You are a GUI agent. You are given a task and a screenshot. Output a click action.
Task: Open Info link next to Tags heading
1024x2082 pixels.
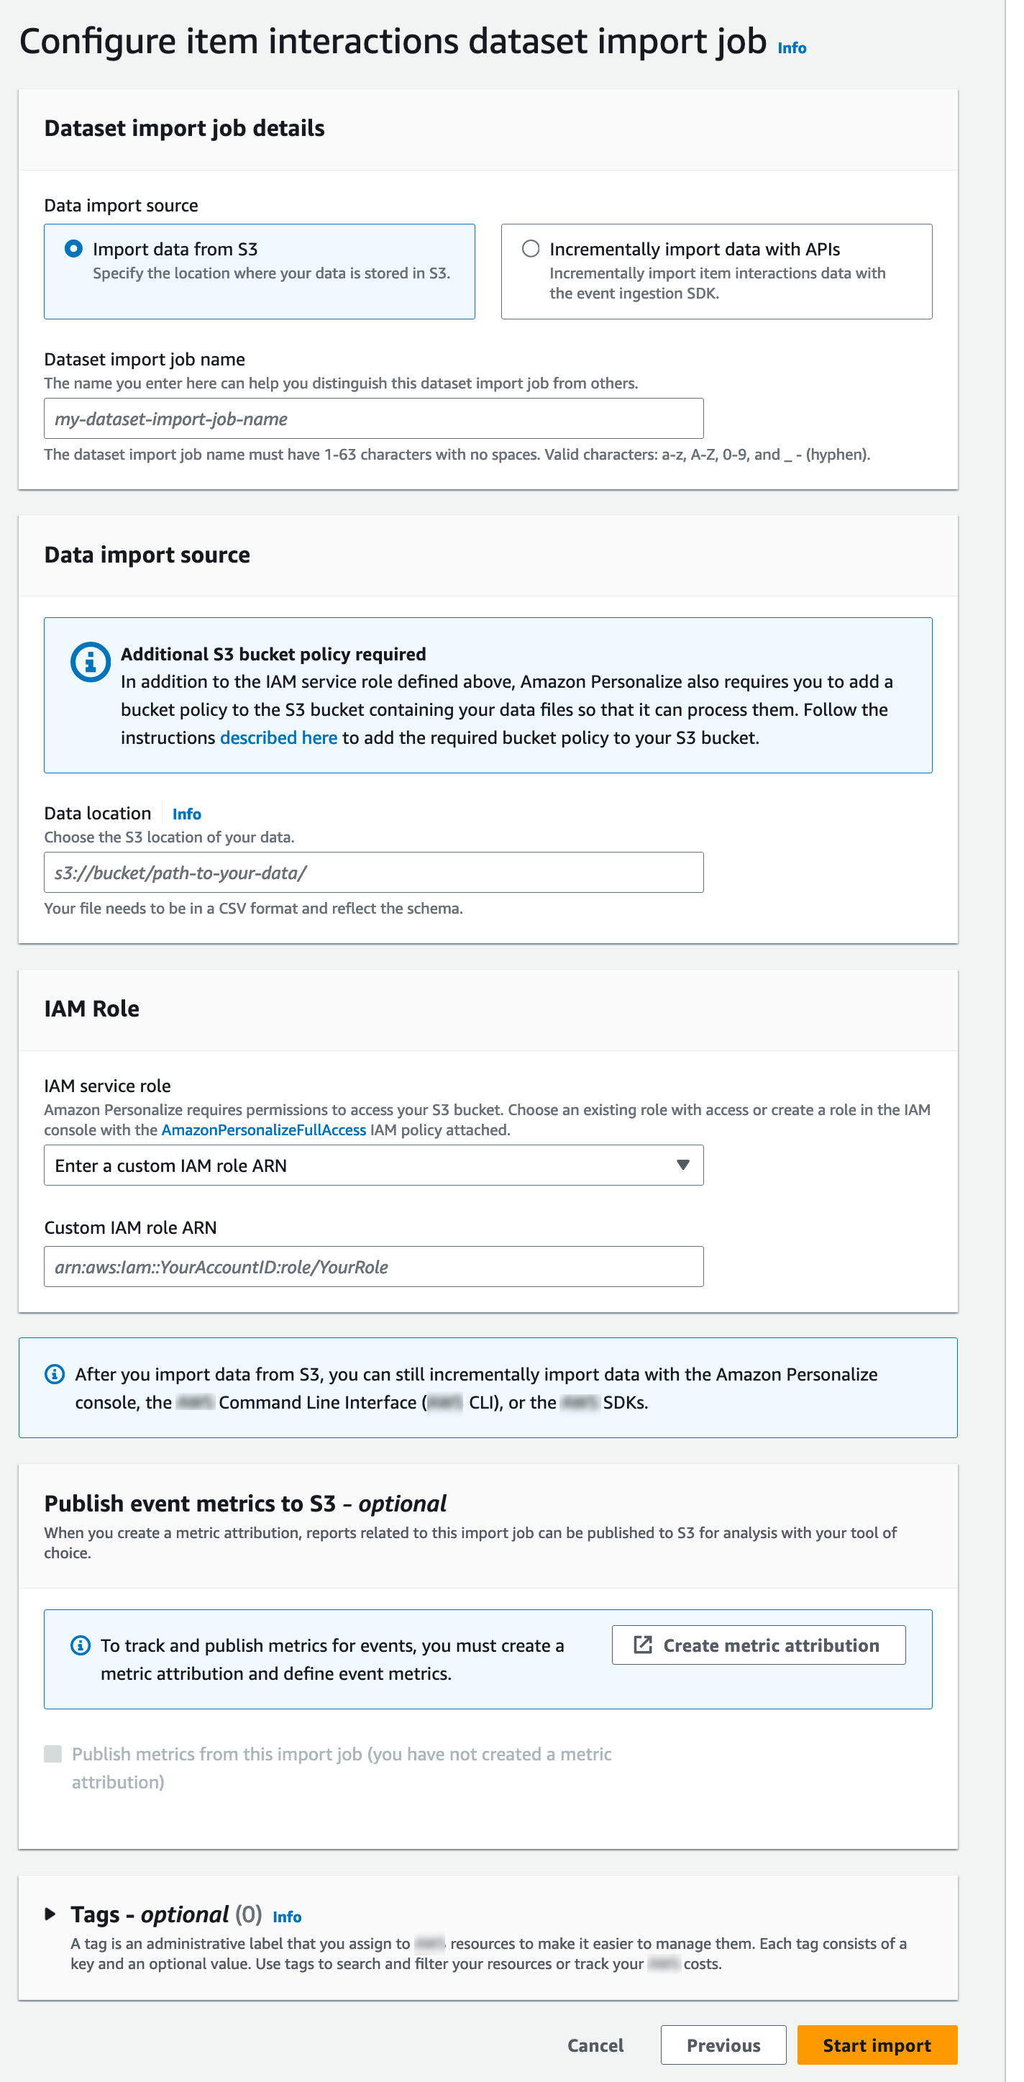[287, 1917]
